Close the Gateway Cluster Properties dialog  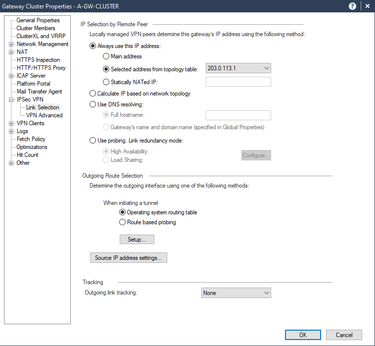367,6
